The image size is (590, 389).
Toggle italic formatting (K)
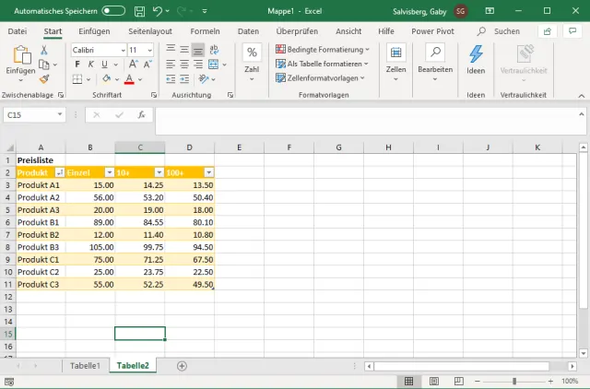pyautogui.click(x=90, y=65)
